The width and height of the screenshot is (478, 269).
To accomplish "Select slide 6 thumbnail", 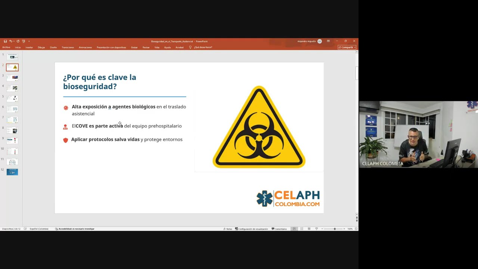I will click(x=12, y=109).
